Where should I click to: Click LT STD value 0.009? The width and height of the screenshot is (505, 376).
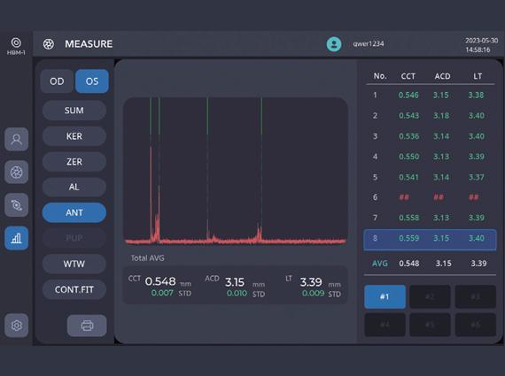313,294
